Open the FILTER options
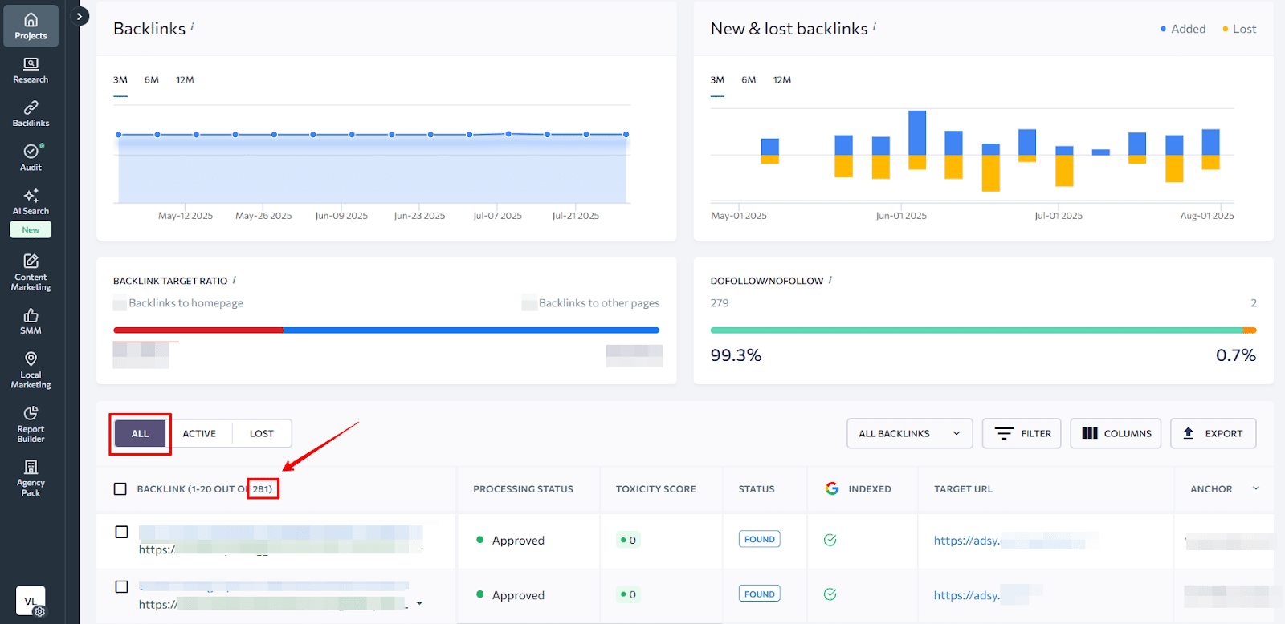 click(x=1022, y=434)
